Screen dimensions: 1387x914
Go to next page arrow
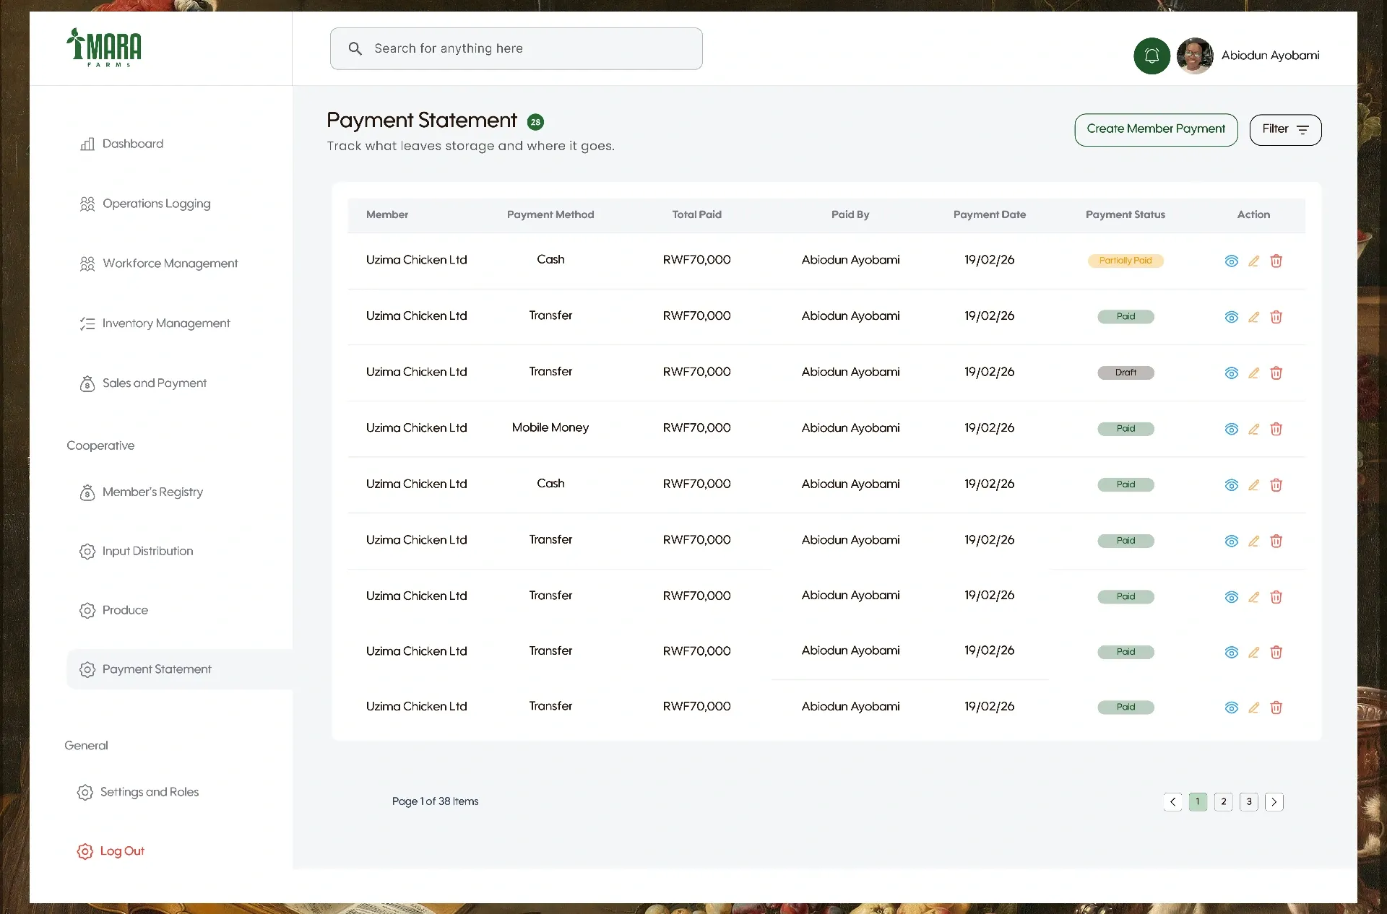pos(1274,801)
